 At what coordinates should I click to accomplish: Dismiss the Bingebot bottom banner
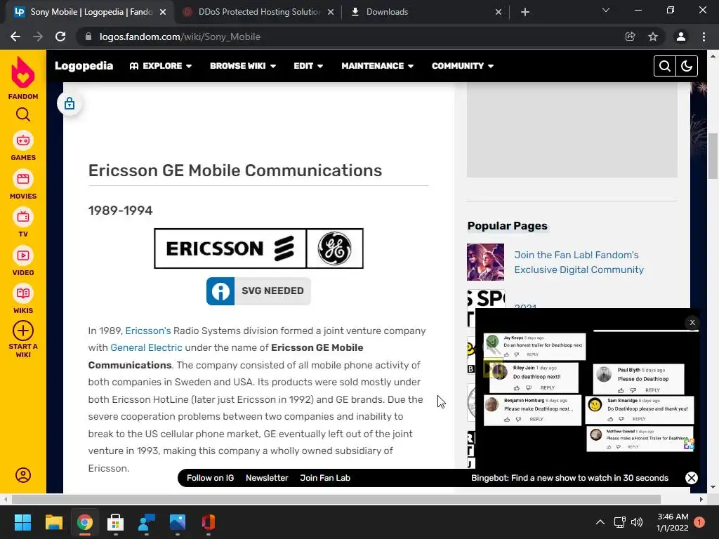[692, 478]
